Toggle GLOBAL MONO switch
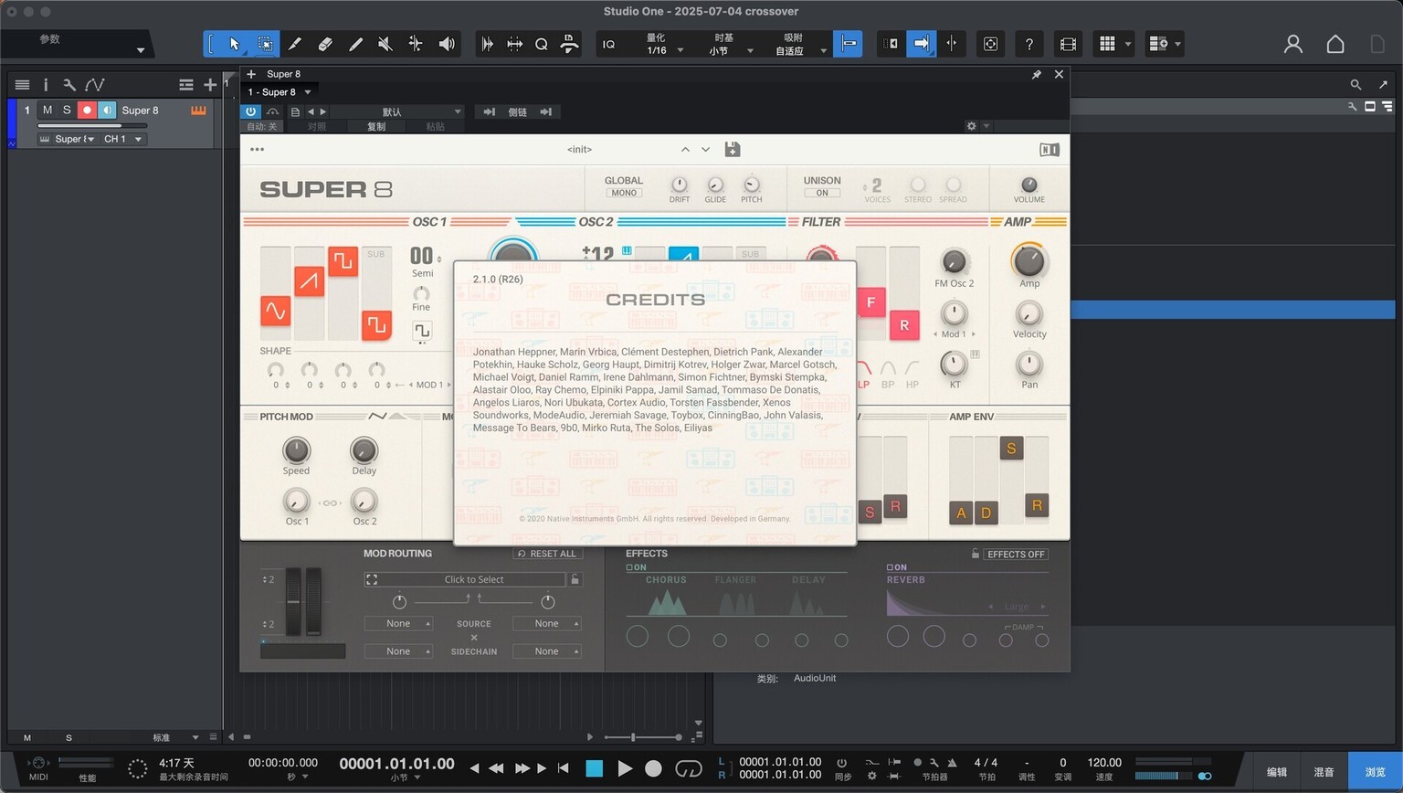The image size is (1403, 793). [624, 193]
